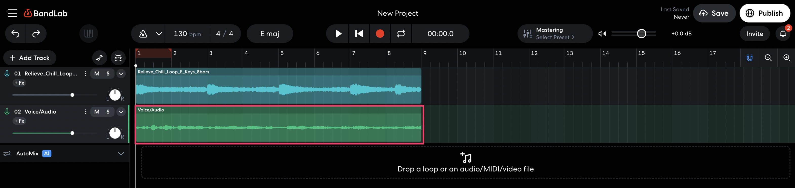Click the Publish button
This screenshot has height=188, width=795.
point(764,13)
